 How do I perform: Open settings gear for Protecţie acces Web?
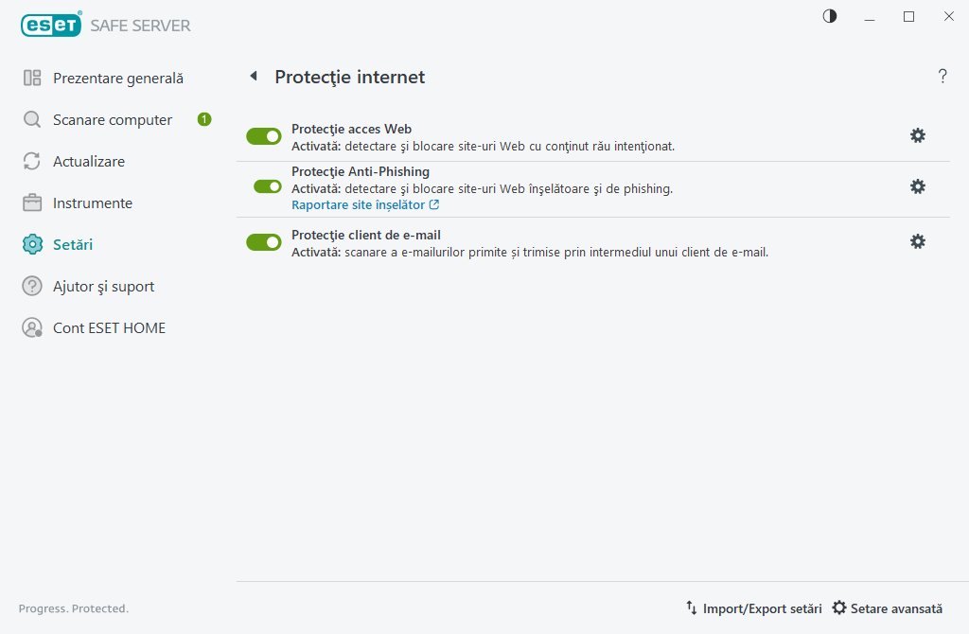[917, 135]
